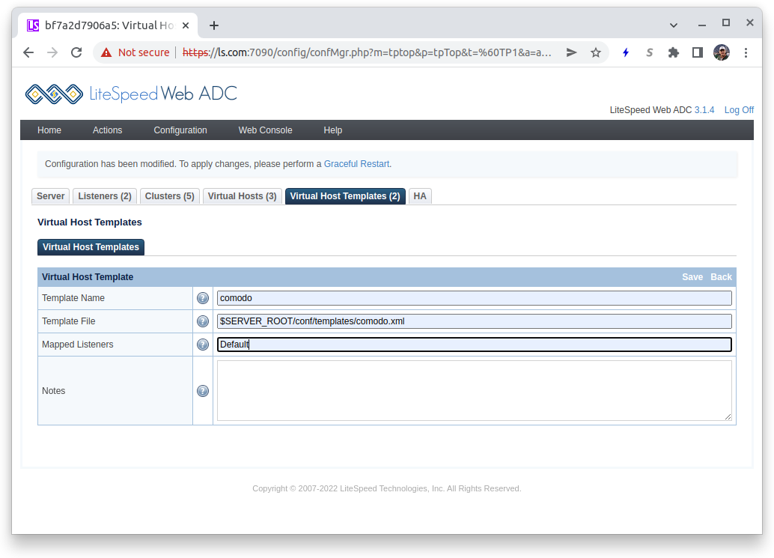Click the Back link in template header
The width and height of the screenshot is (774, 558).
[721, 277]
